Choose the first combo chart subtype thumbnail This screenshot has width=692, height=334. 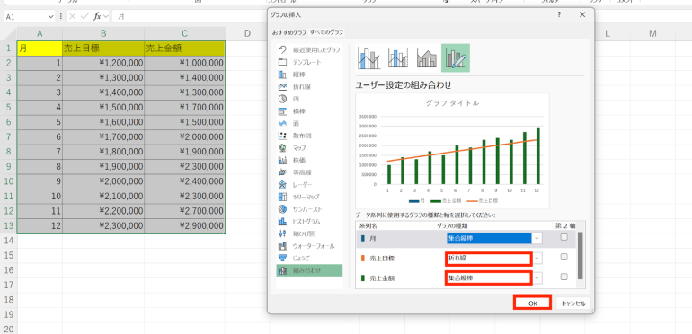click(369, 57)
